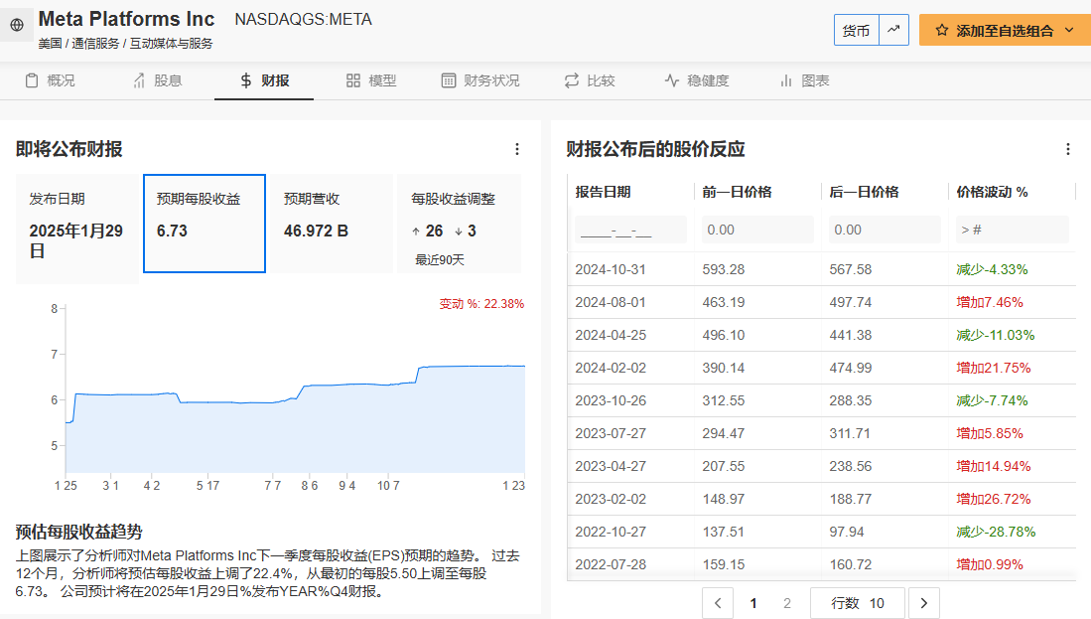
Task: Open the 股息 tab
Action: tap(157, 80)
